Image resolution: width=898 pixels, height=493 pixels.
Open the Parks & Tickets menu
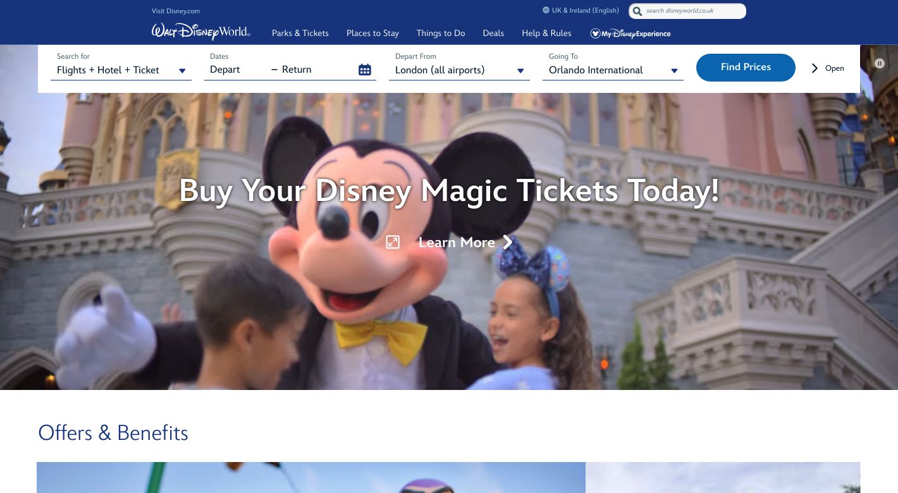coord(300,33)
